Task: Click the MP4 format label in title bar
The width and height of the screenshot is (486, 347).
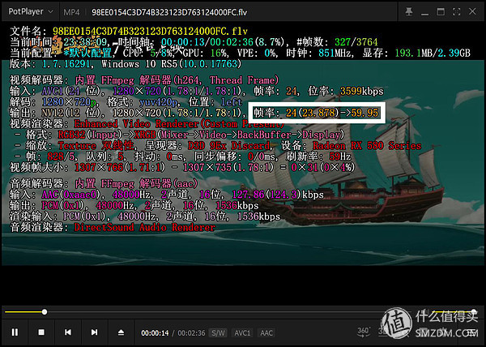Action: [x=71, y=12]
